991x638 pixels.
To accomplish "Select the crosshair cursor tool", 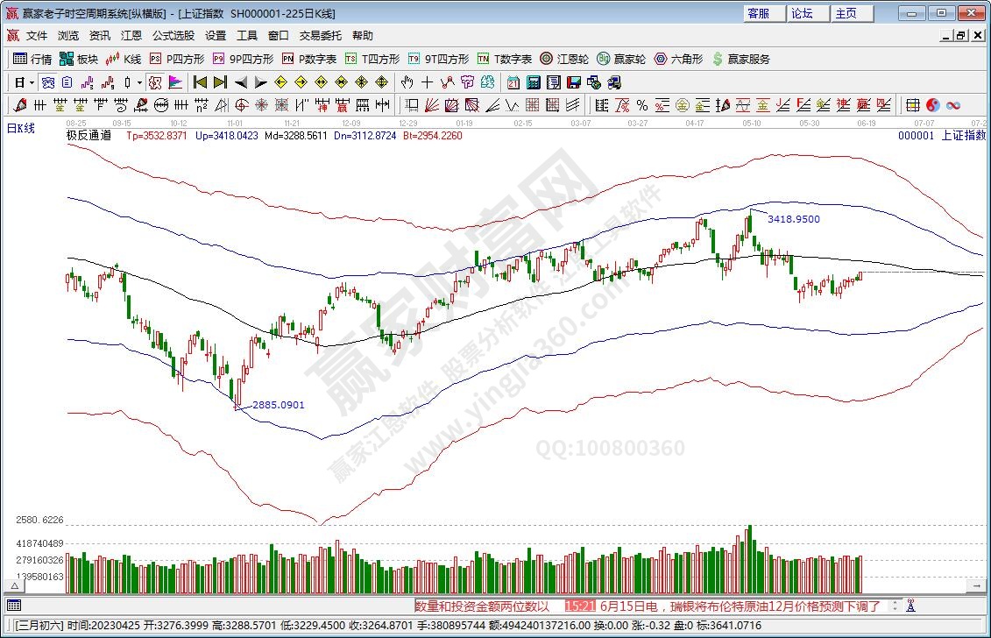I will (x=427, y=82).
